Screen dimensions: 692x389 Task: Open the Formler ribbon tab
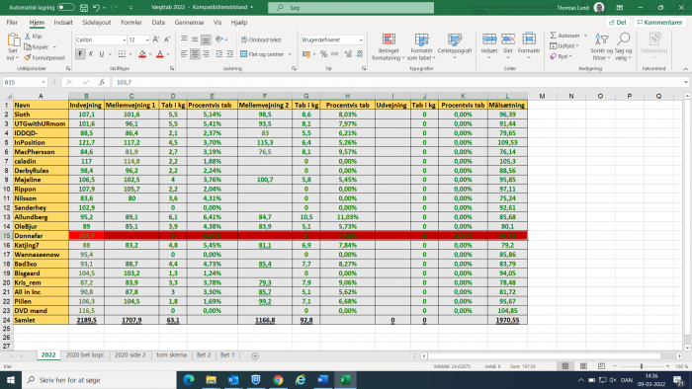[x=131, y=22]
